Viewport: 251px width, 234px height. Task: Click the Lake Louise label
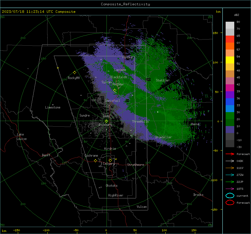[21, 137]
